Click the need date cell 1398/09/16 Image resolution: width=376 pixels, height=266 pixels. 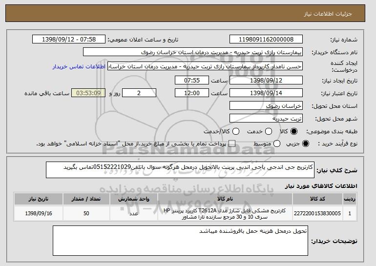point(39,213)
